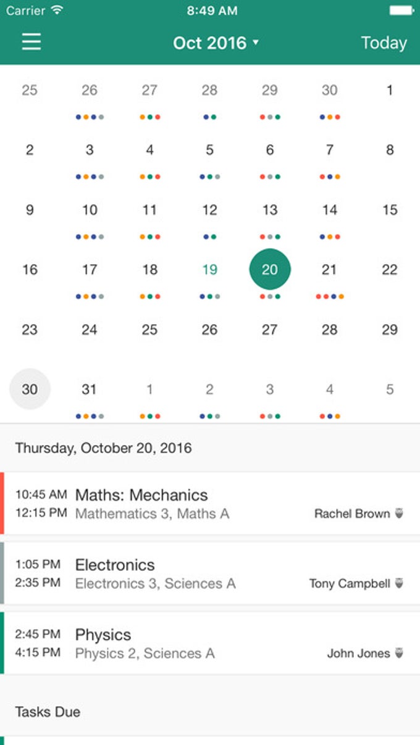Open the Electronics class entry
The width and height of the screenshot is (420, 745).
tap(210, 573)
